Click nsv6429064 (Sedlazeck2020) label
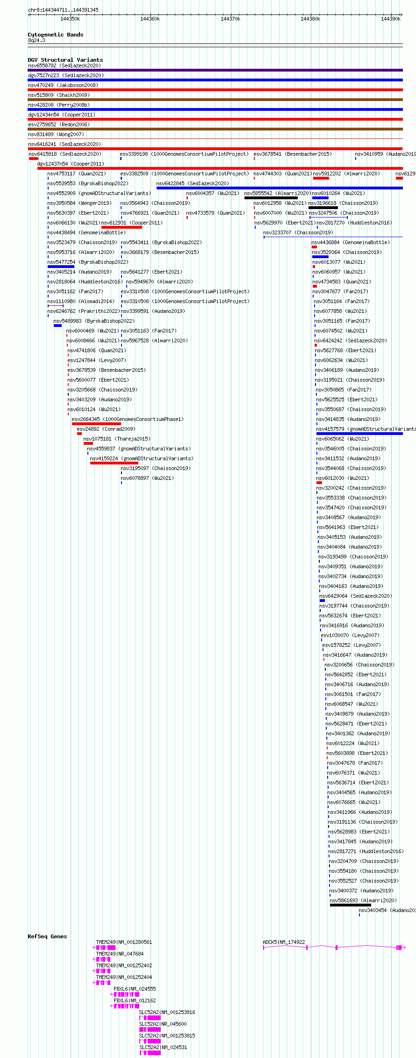The width and height of the screenshot is (416, 1058). coord(356,596)
